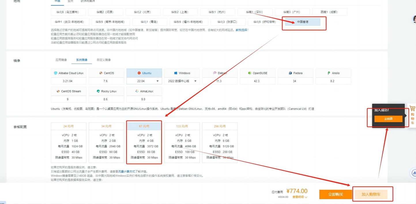Switch to the 亚太 region tab
This screenshot has height=204, width=416.
[x=70, y=1]
